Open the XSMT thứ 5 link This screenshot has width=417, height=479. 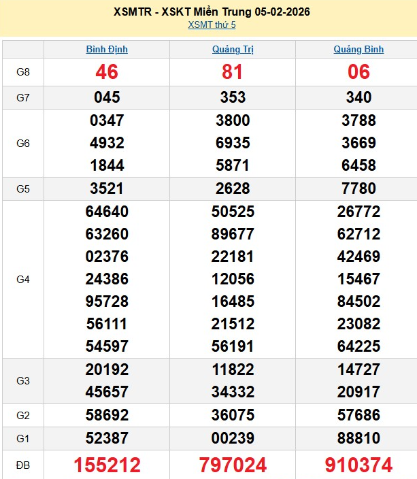click(x=212, y=25)
